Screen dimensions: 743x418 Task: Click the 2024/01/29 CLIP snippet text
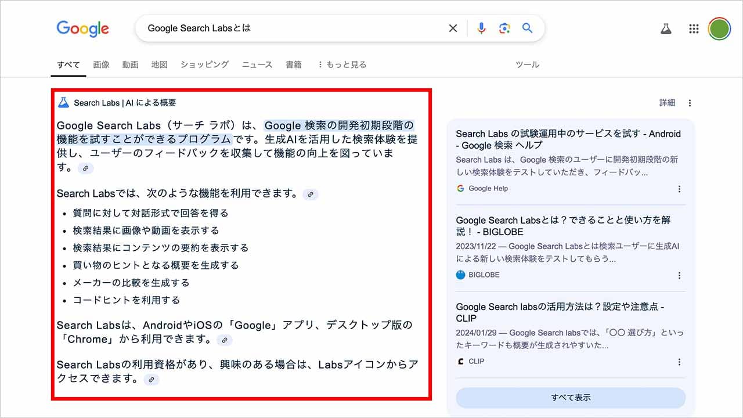[570, 338]
